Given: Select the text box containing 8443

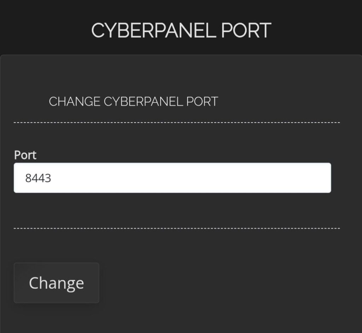Looking at the screenshot, I should point(172,178).
